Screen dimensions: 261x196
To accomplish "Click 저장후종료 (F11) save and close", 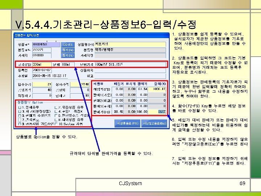I will click(128, 123).
